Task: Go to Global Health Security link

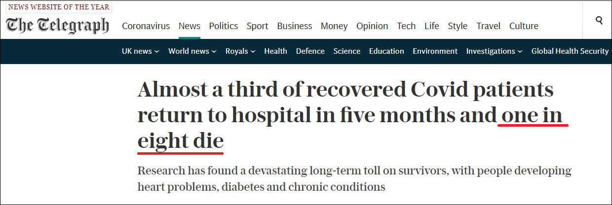Action: 570,51
